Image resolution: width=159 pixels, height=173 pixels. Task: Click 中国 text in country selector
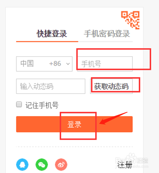click(x=27, y=63)
